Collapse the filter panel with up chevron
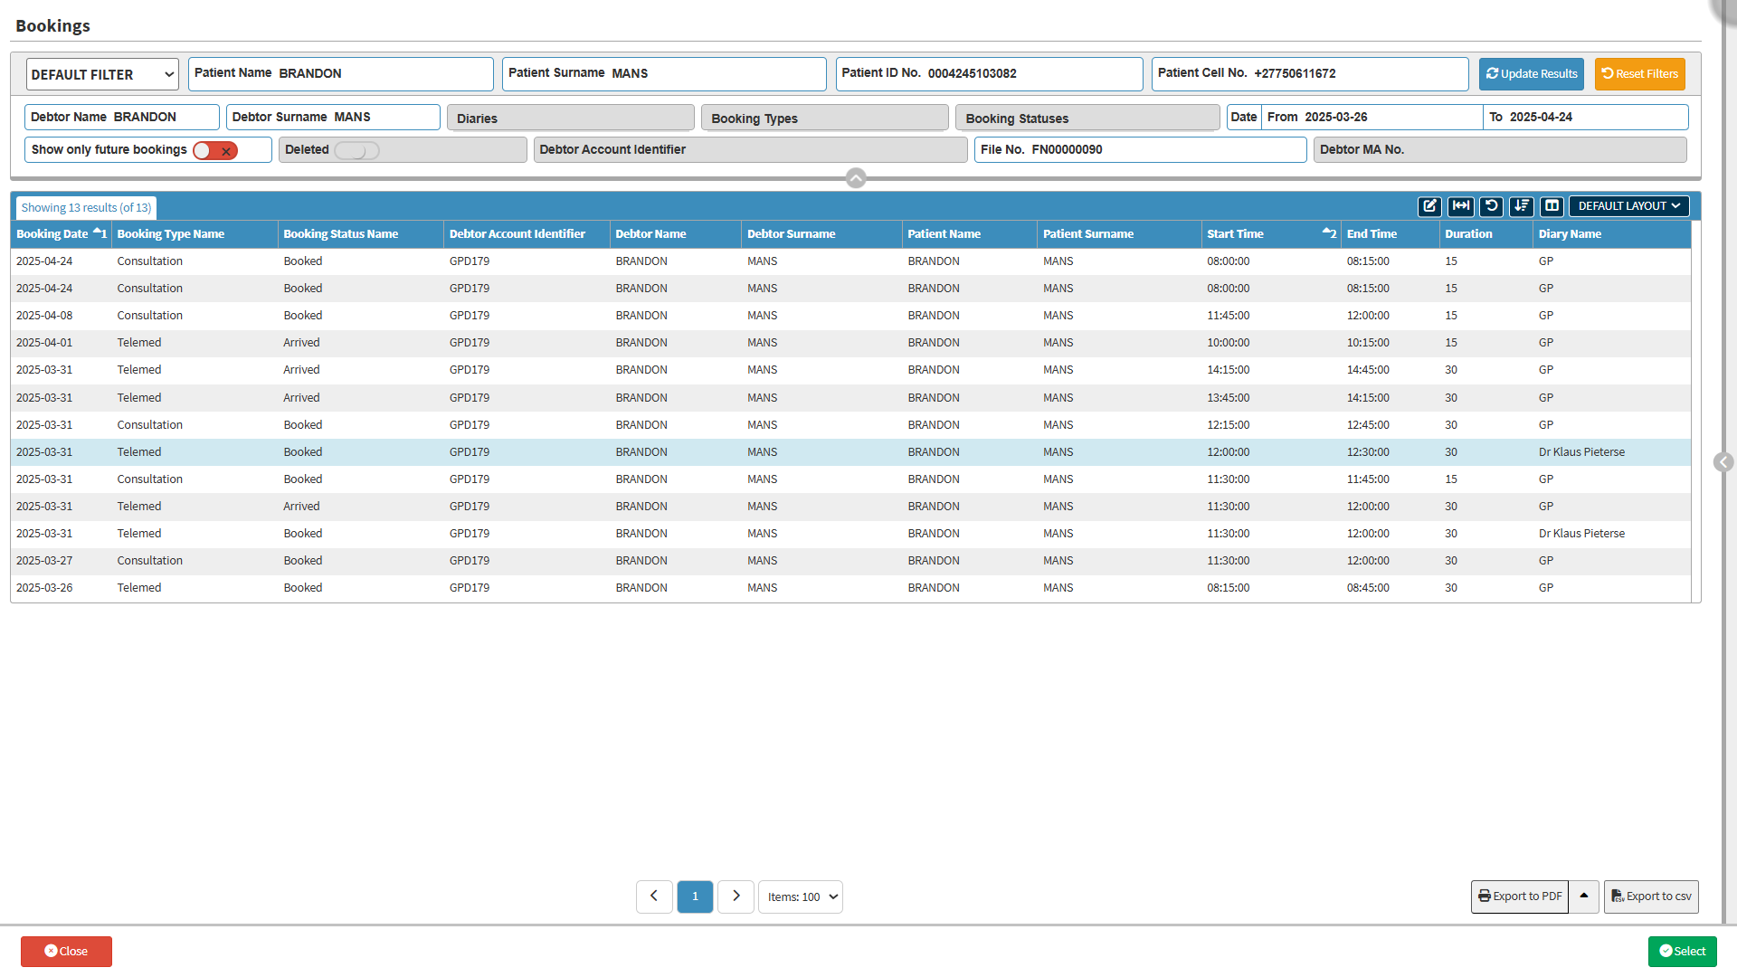 (856, 178)
